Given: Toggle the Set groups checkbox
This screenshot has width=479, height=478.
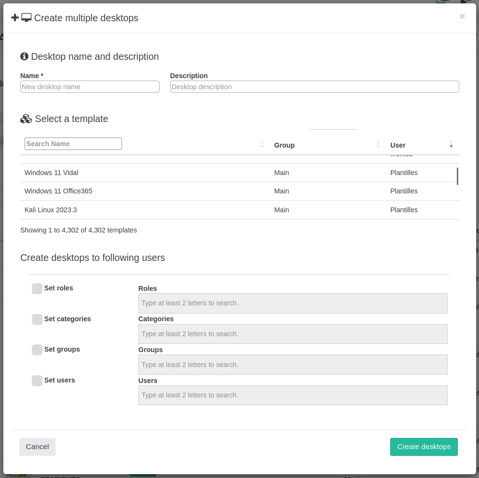Looking at the screenshot, I should coord(37,350).
